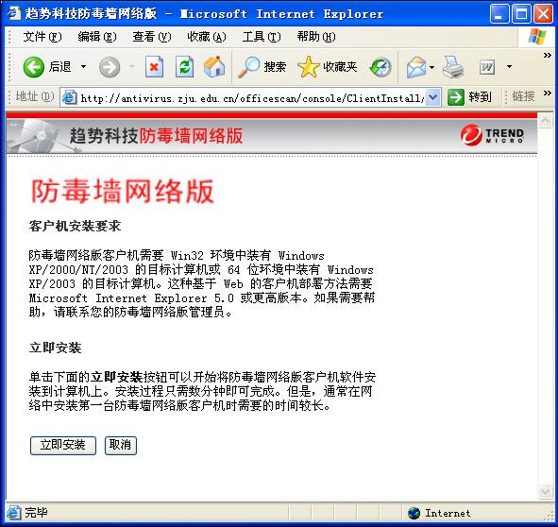558x527 pixels.
Task: Open the 收藏(A) menu
Action: [x=207, y=37]
